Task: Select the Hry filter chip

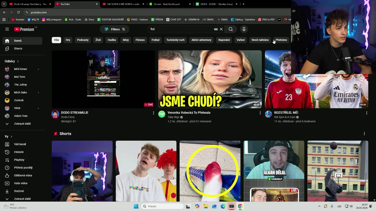Action: pos(68,40)
